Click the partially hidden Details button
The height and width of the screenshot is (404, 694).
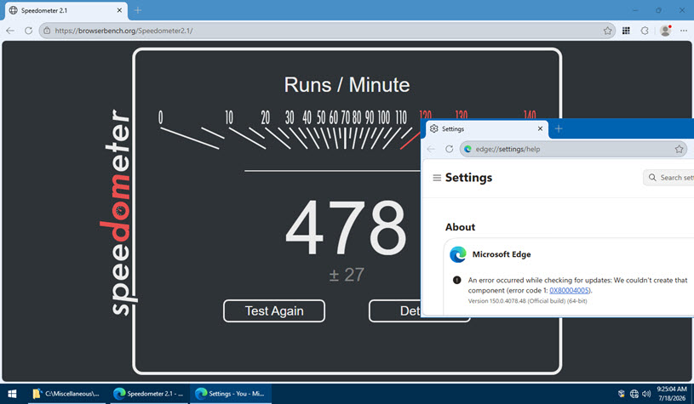coord(394,310)
